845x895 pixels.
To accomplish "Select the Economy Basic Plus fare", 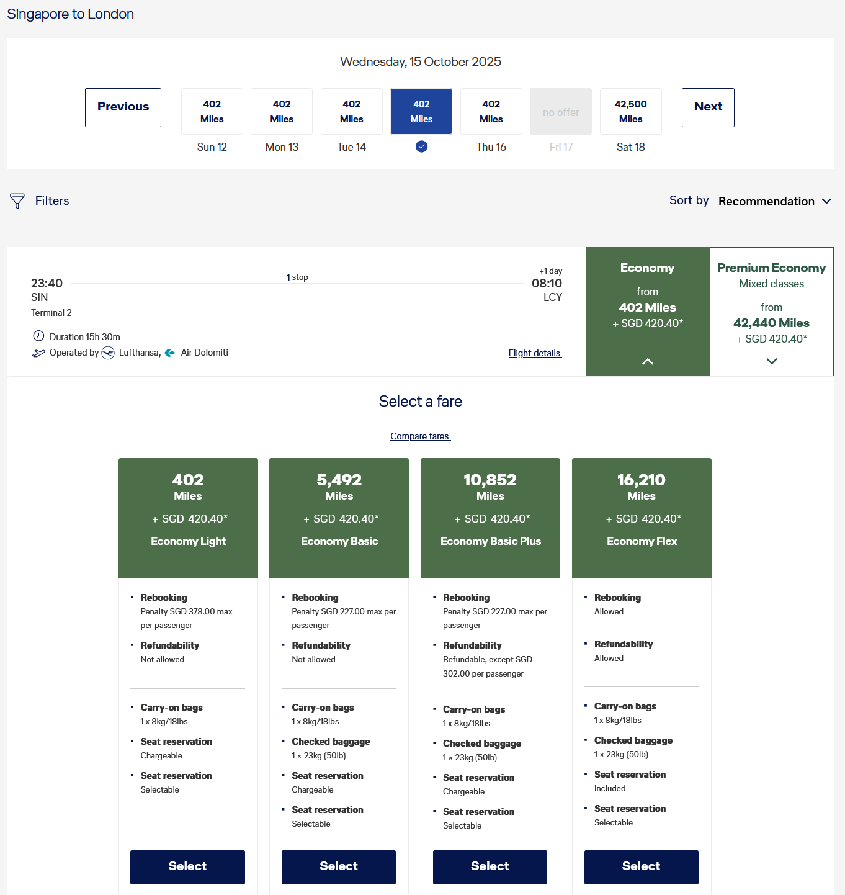I will coord(490,866).
